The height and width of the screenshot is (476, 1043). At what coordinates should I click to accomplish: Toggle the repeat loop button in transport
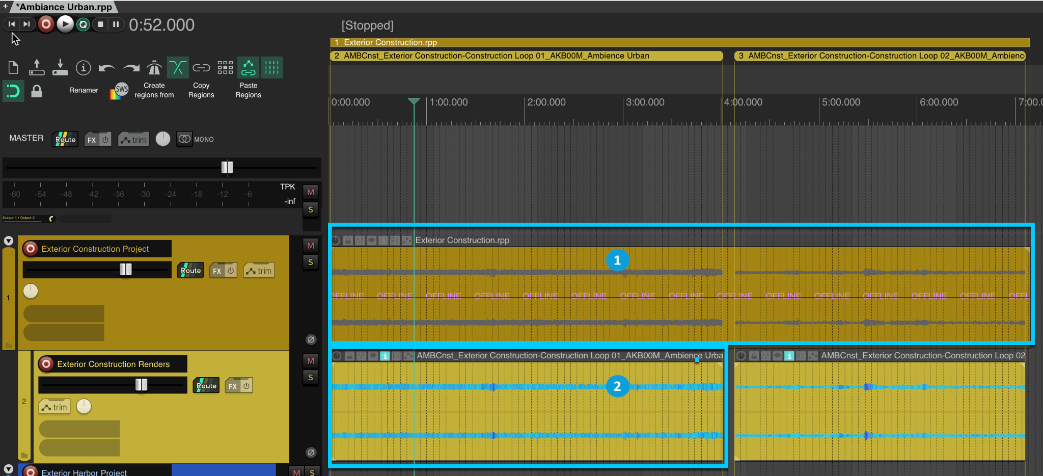83,24
